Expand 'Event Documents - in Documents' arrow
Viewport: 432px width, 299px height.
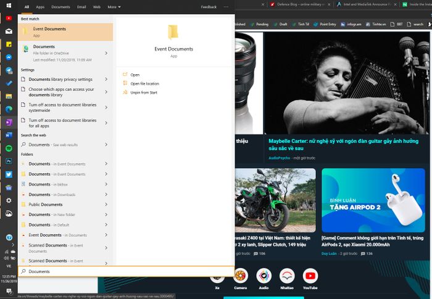click(x=106, y=235)
